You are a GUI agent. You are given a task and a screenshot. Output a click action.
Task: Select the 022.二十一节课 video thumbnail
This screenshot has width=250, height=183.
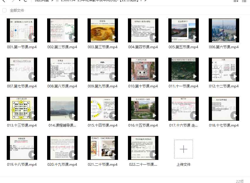click(x=143, y=148)
